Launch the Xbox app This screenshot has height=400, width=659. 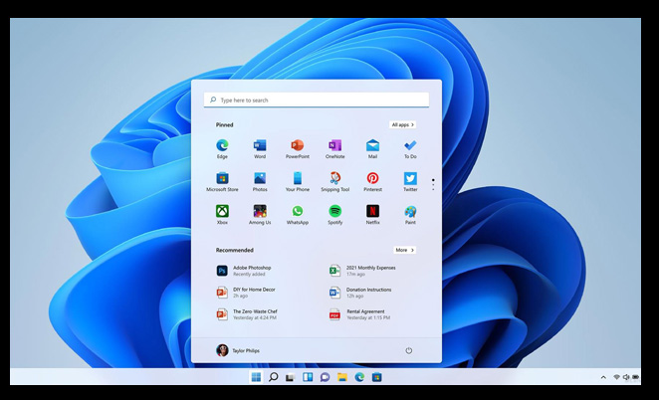pos(222,212)
